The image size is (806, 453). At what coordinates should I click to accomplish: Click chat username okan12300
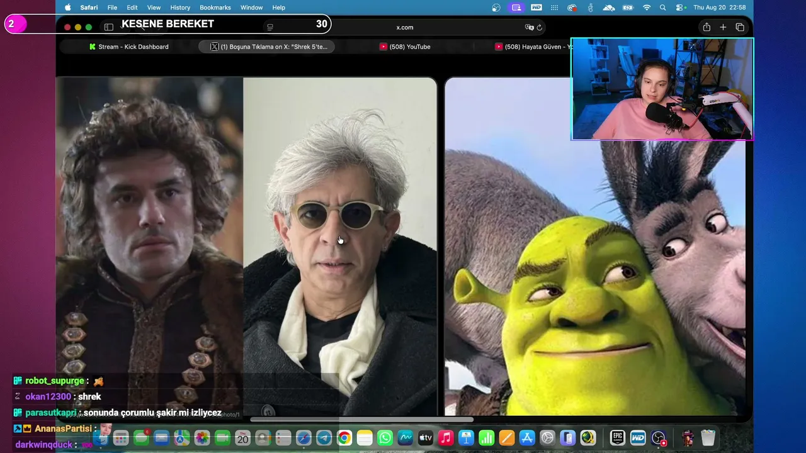[48, 396]
